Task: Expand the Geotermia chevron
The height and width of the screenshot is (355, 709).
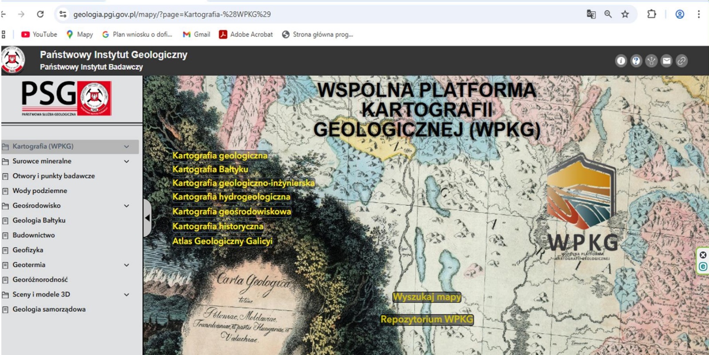Action: (x=127, y=265)
